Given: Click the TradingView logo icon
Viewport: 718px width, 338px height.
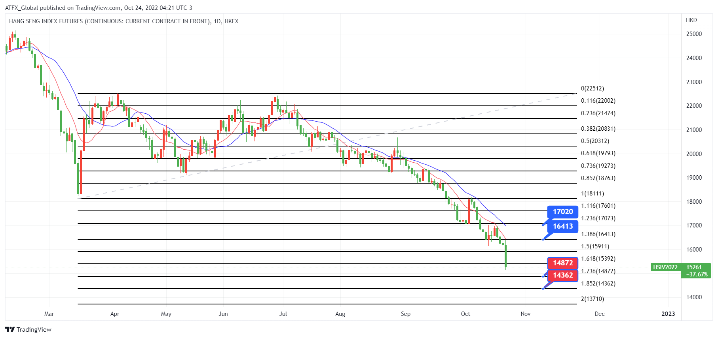Looking at the screenshot, I should point(10,329).
